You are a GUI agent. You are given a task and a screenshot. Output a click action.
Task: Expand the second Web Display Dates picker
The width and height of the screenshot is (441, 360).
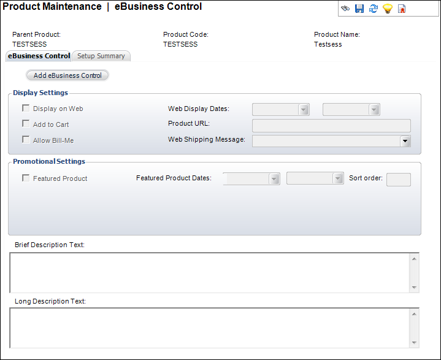point(374,110)
